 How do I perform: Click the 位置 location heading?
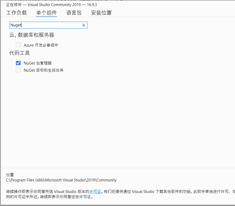[10, 174]
